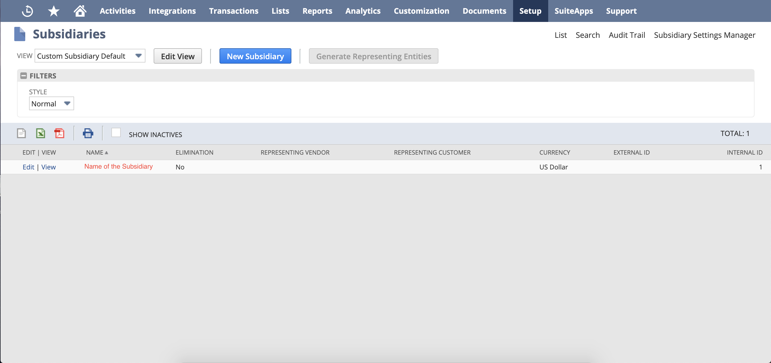771x363 pixels.
Task: Switch to the Setup menu
Action: point(530,11)
